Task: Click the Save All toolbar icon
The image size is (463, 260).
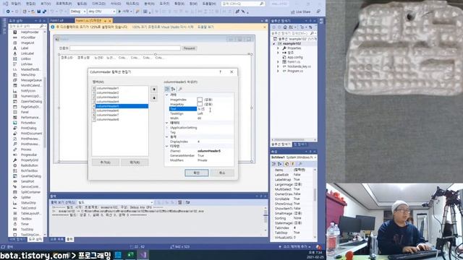Action: pos(44,12)
